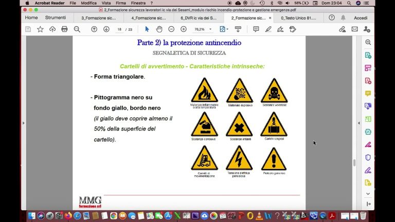This screenshot has width=395, height=222.
Task: Bookmark the file with the star icon
Action: tap(41, 29)
